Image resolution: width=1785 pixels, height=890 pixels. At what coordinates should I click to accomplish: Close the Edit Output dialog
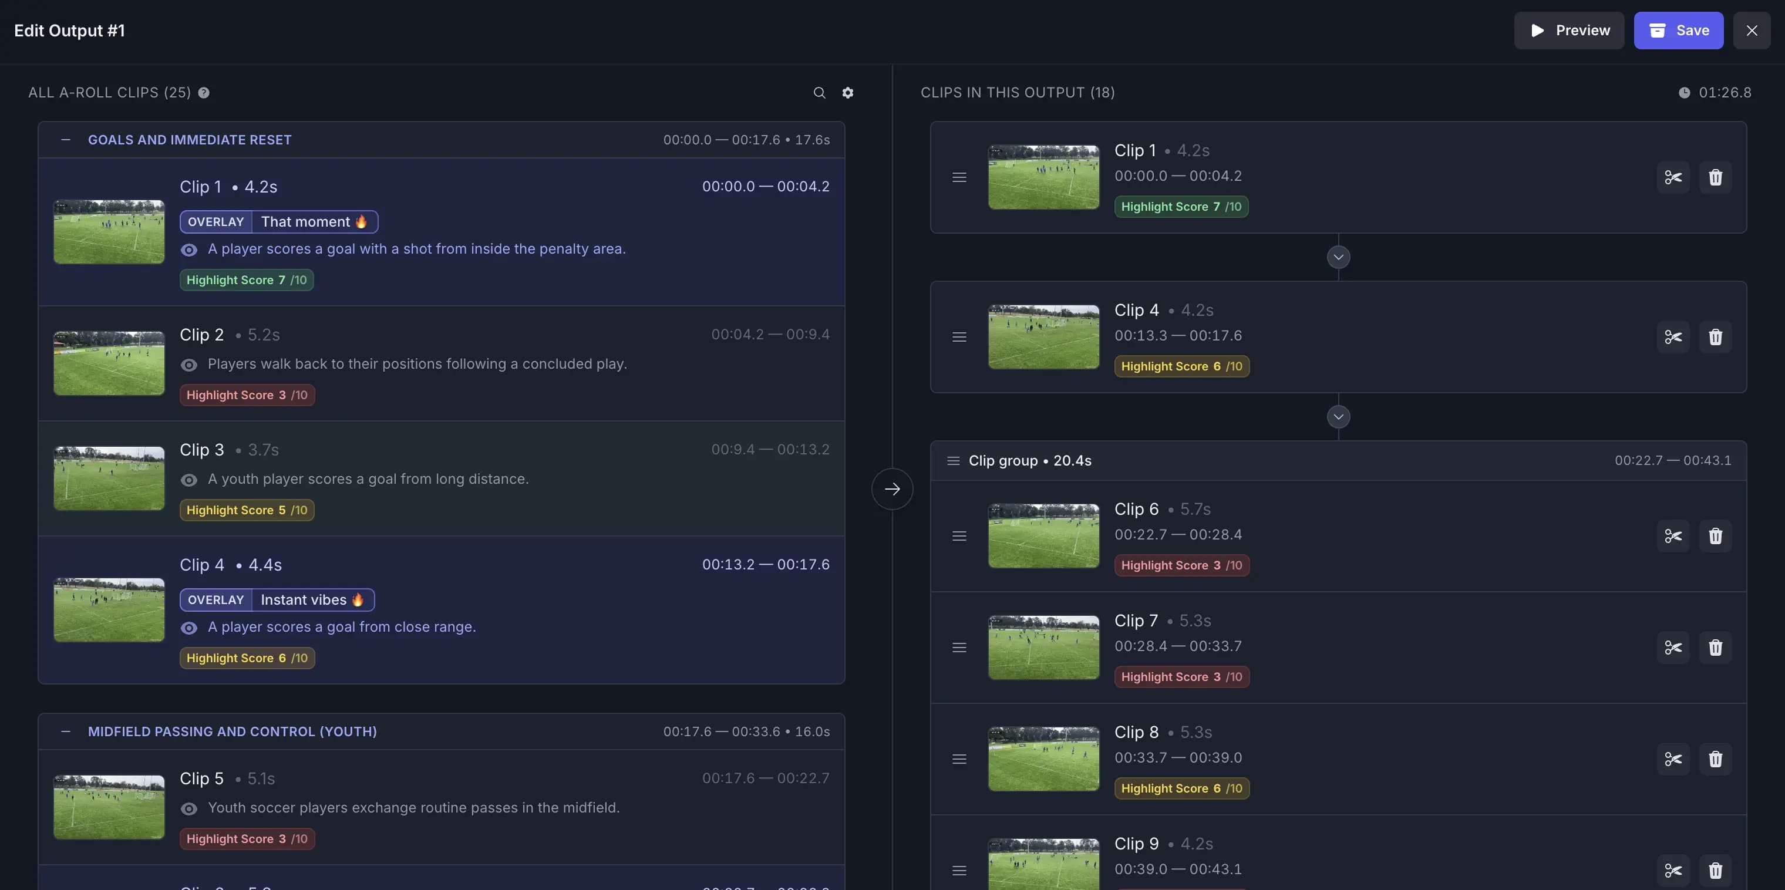(x=1751, y=31)
